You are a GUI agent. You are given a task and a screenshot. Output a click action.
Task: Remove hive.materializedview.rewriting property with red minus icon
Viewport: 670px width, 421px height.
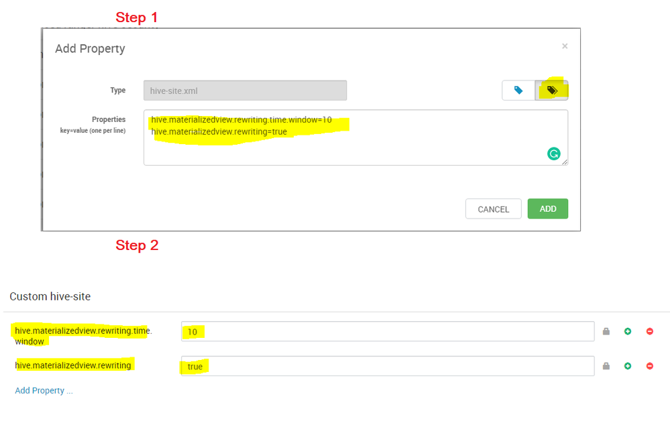[649, 366]
